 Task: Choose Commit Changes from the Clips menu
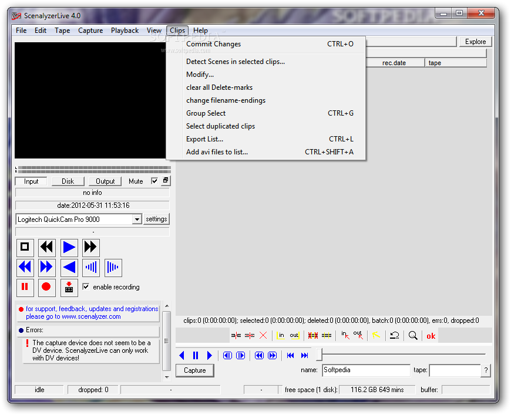(x=266, y=44)
